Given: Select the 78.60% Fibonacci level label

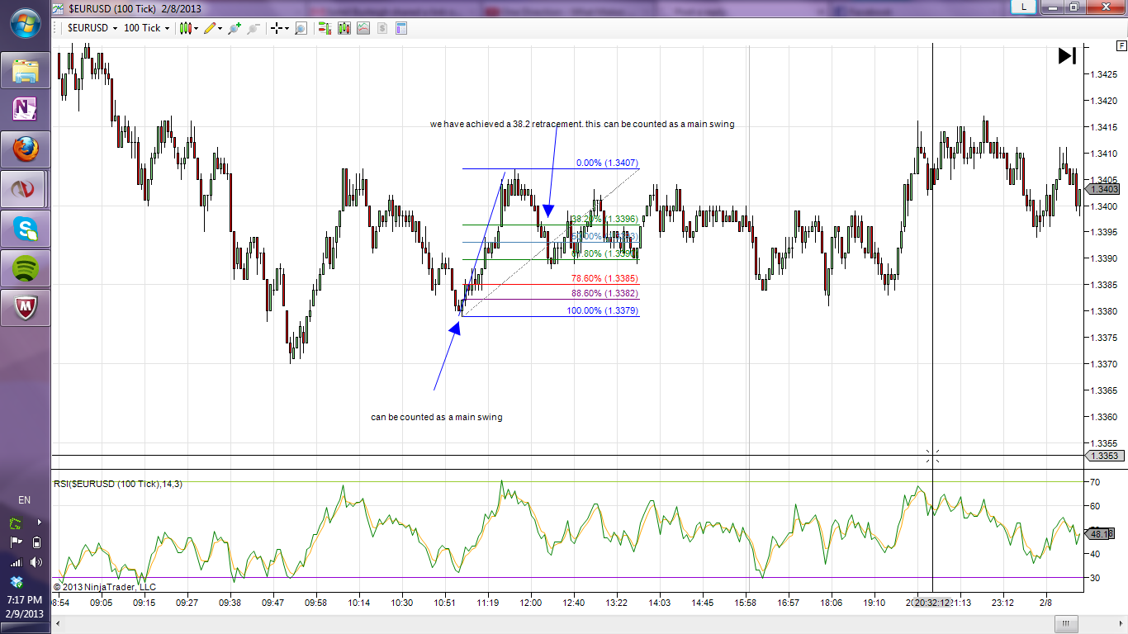Looking at the screenshot, I should tap(604, 279).
